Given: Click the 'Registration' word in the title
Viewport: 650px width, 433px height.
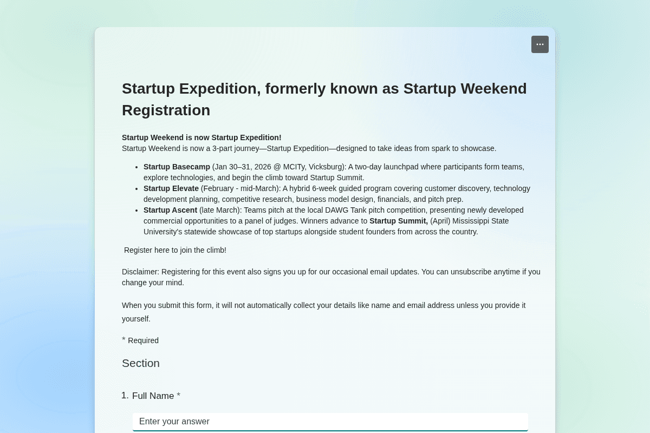Looking at the screenshot, I should (x=166, y=110).
